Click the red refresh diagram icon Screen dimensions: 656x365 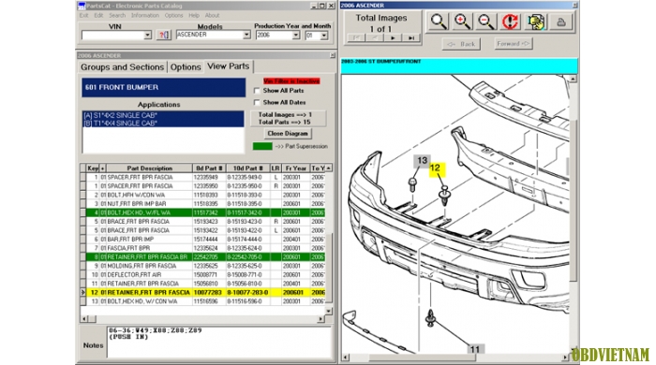(x=510, y=22)
